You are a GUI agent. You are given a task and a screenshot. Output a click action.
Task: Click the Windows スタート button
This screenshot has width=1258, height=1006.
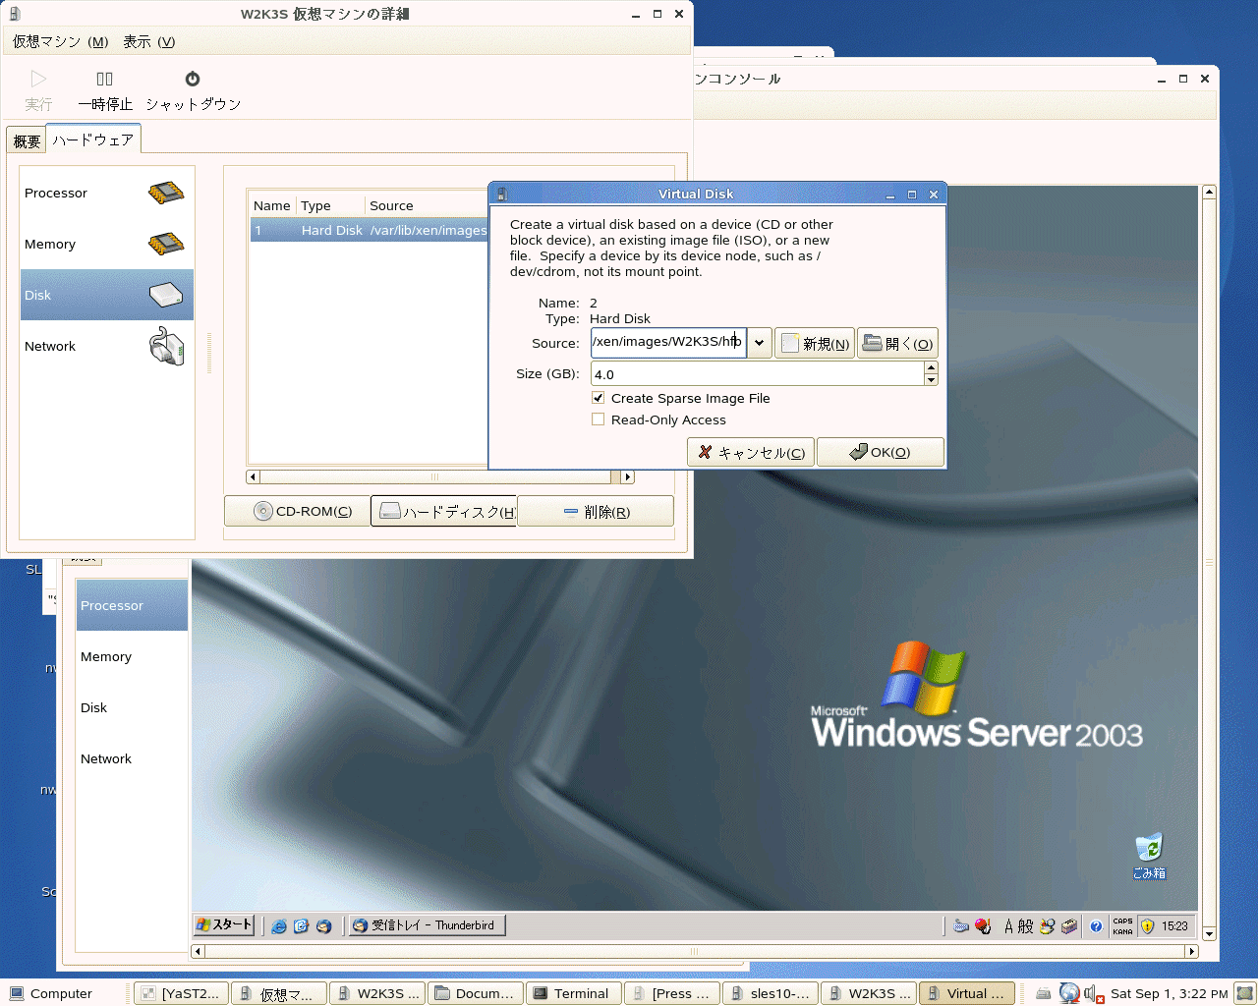pos(224,924)
